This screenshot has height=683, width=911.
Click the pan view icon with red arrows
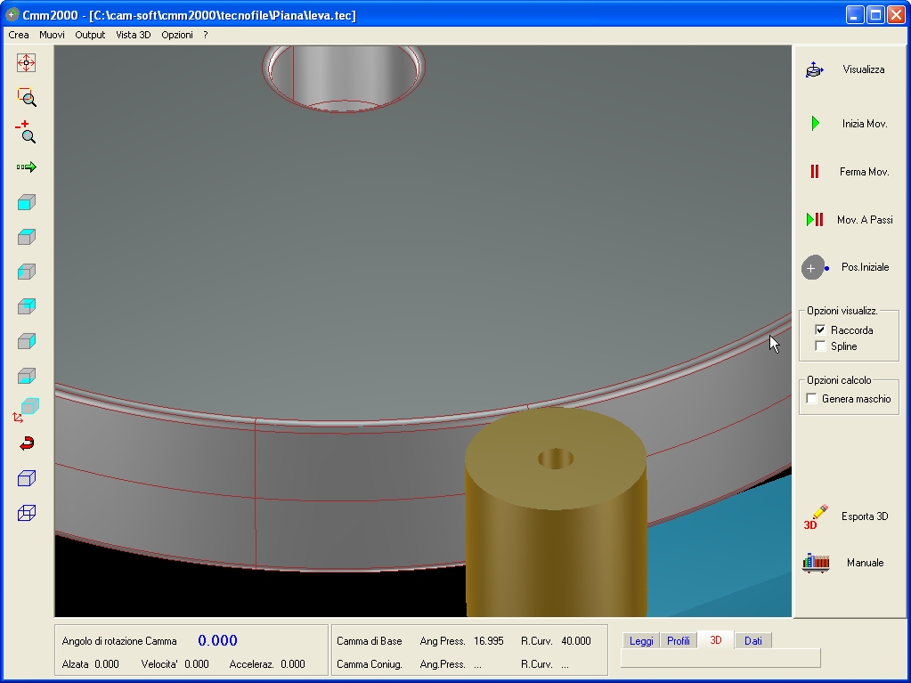[26, 62]
